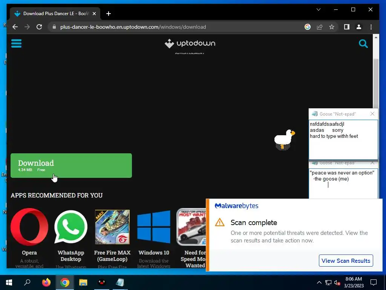
Task: Open the Uptodown hamburger menu
Action: click(16, 43)
